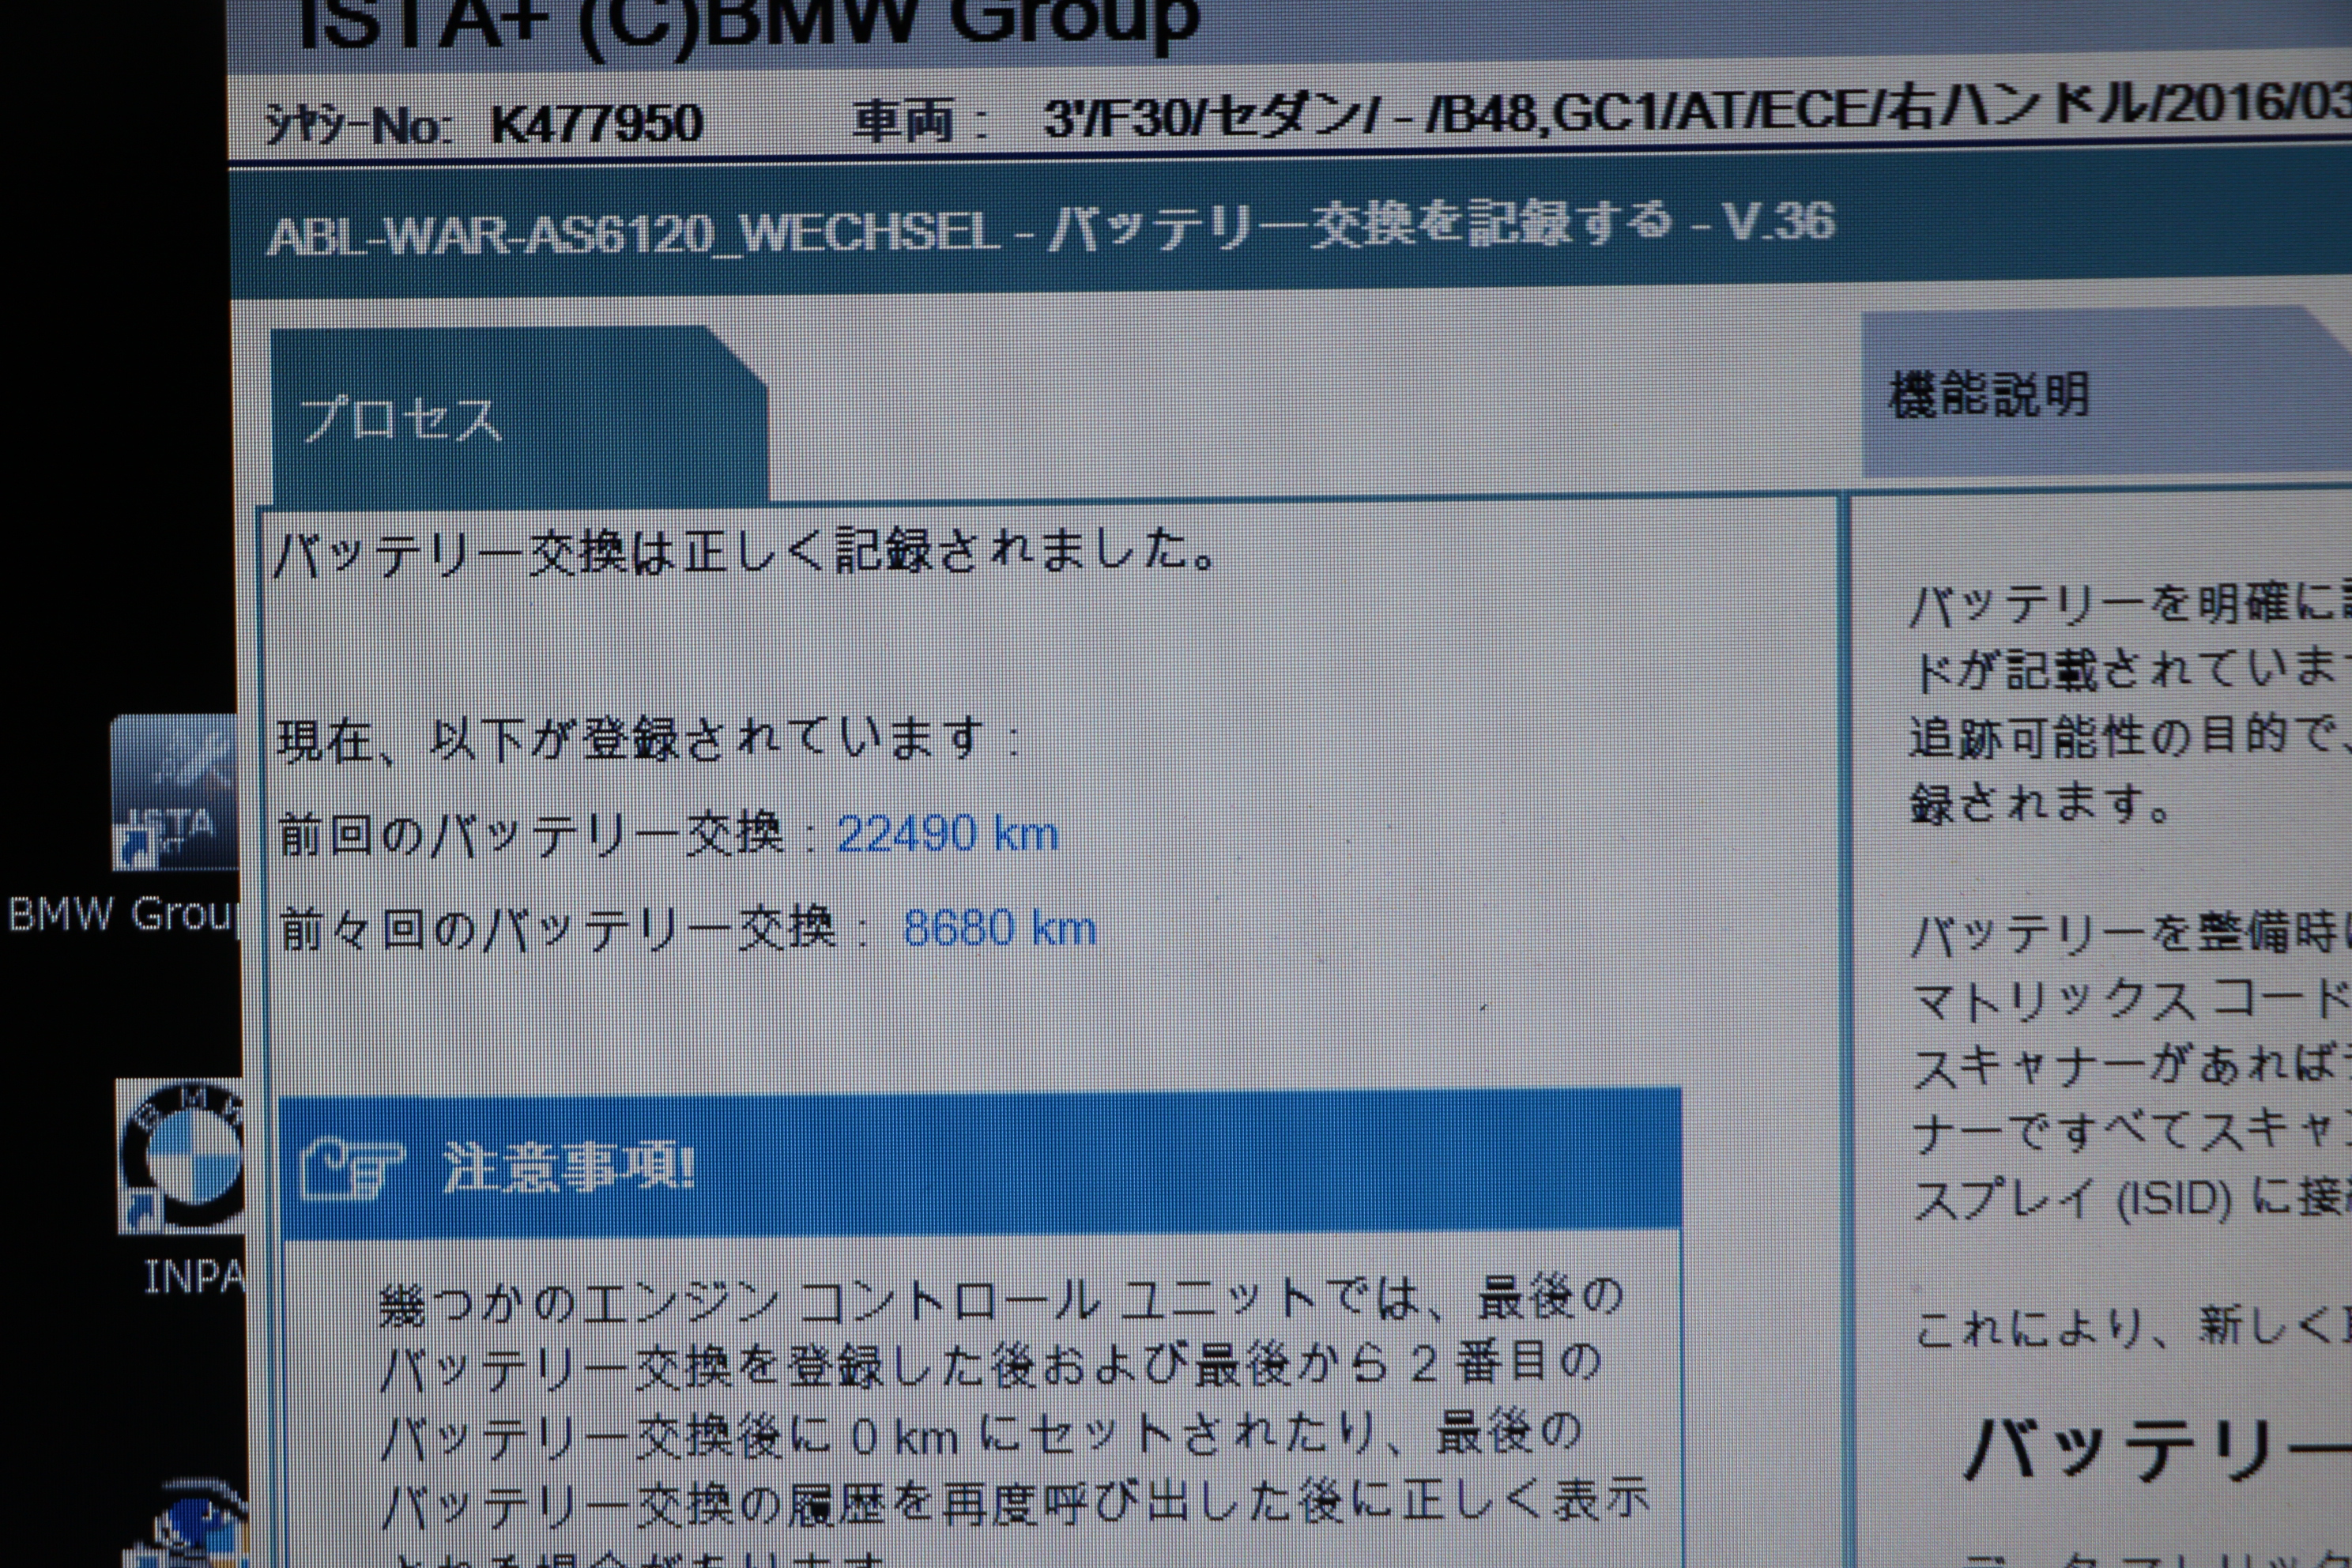Viewport: 2352px width, 1568px height.
Task: Launch the INPA desktop shortcut icon
Action: (x=181, y=1155)
